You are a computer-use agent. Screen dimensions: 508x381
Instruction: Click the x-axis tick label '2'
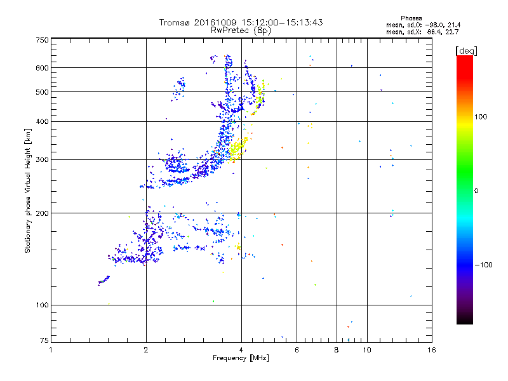click(146, 350)
